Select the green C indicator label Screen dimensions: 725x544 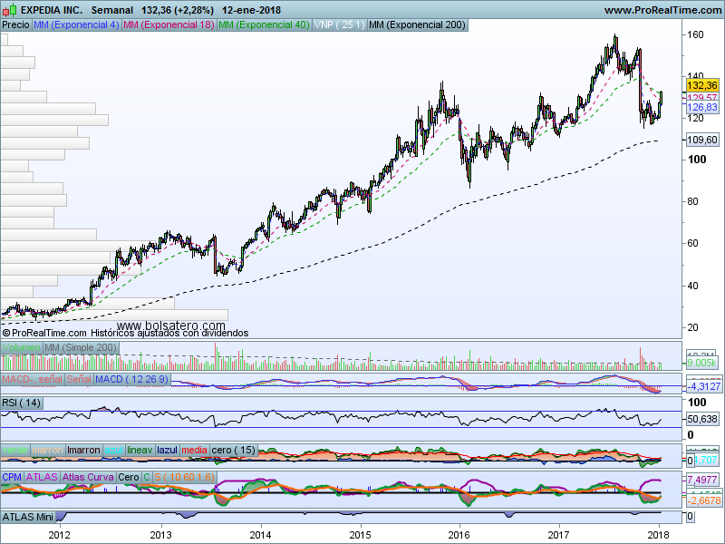point(147,477)
